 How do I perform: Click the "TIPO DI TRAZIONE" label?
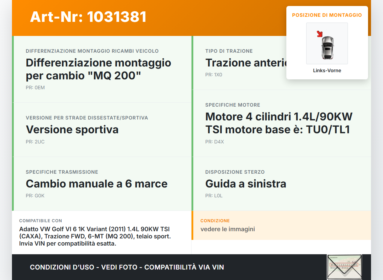point(229,51)
